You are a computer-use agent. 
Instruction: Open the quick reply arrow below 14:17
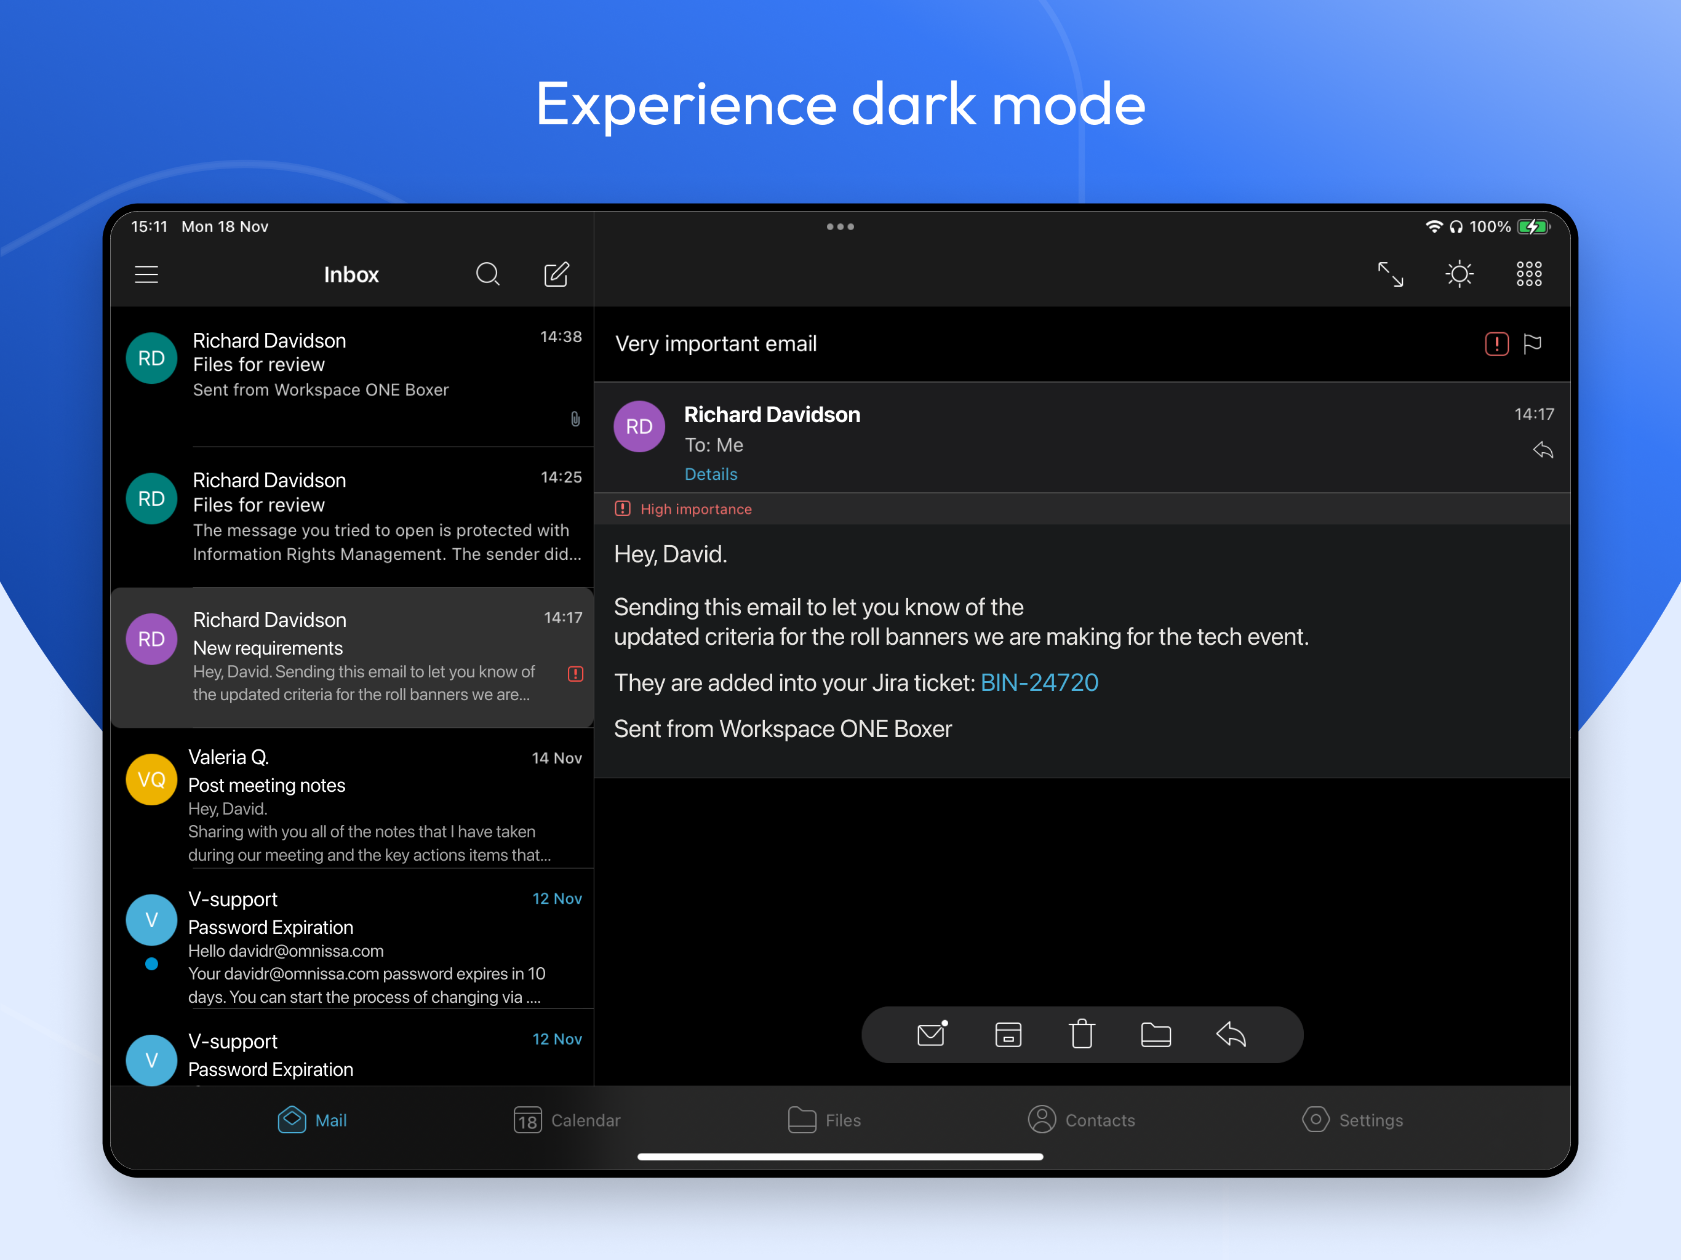pyautogui.click(x=1542, y=450)
